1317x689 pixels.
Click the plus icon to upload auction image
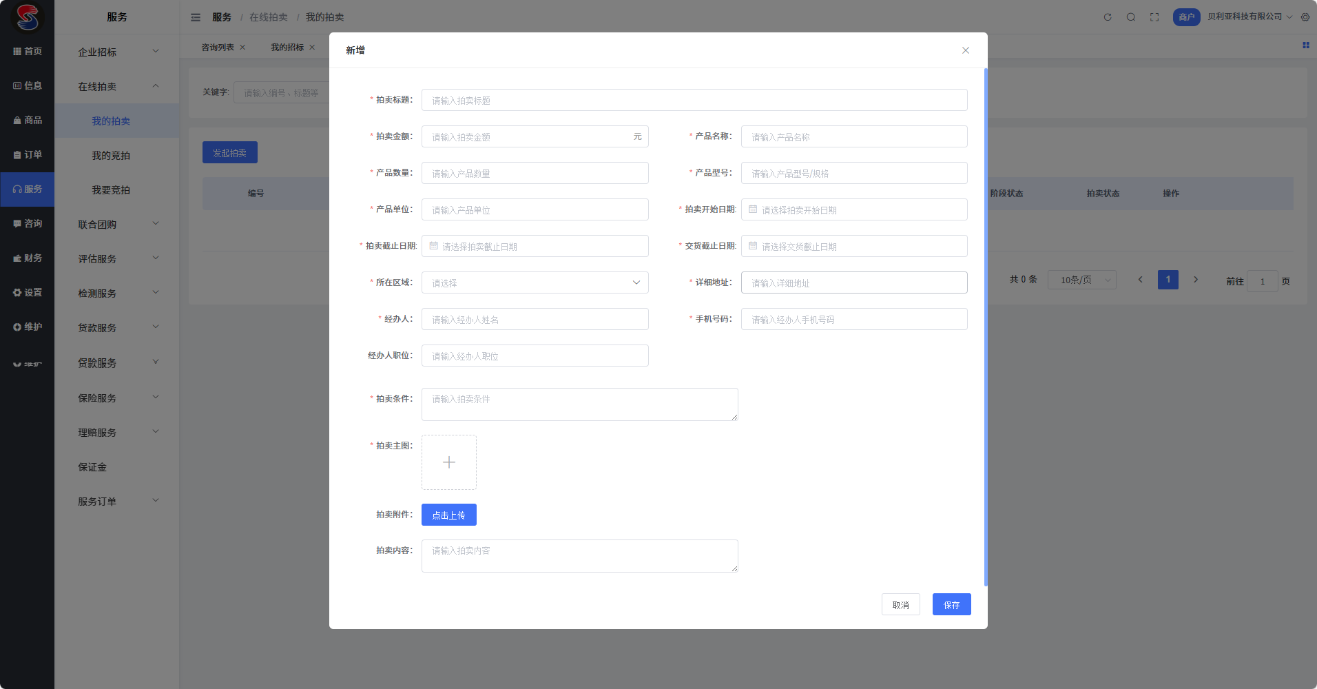point(449,462)
